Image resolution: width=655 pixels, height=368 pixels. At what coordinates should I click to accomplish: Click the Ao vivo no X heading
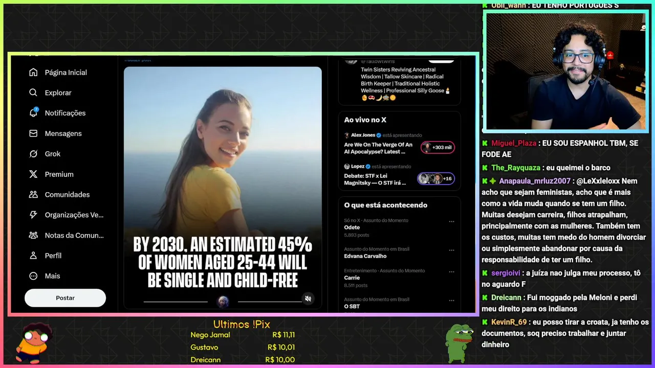(x=365, y=120)
